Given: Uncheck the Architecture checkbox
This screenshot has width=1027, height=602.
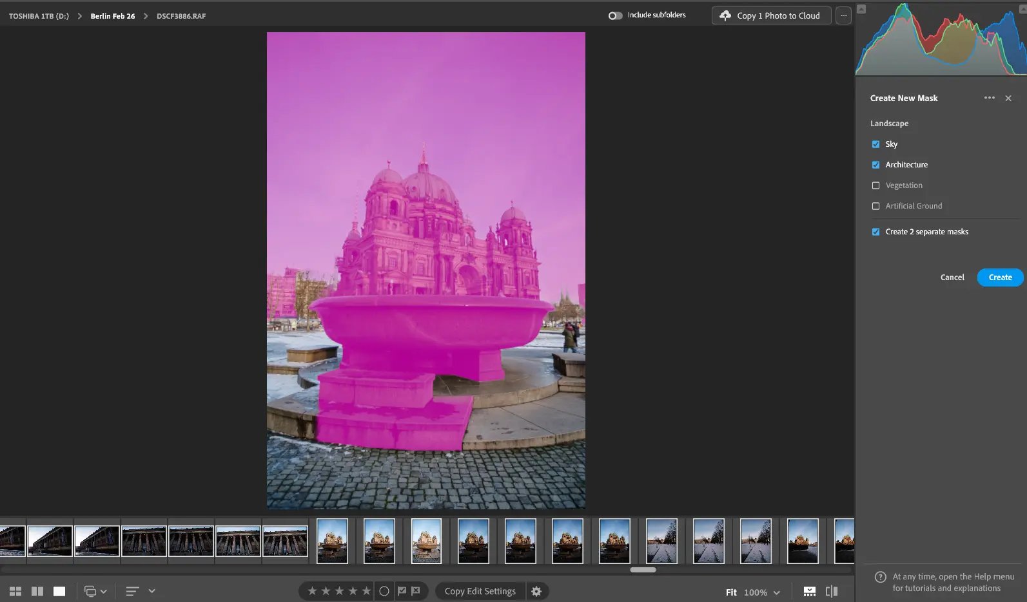Looking at the screenshot, I should tap(875, 165).
